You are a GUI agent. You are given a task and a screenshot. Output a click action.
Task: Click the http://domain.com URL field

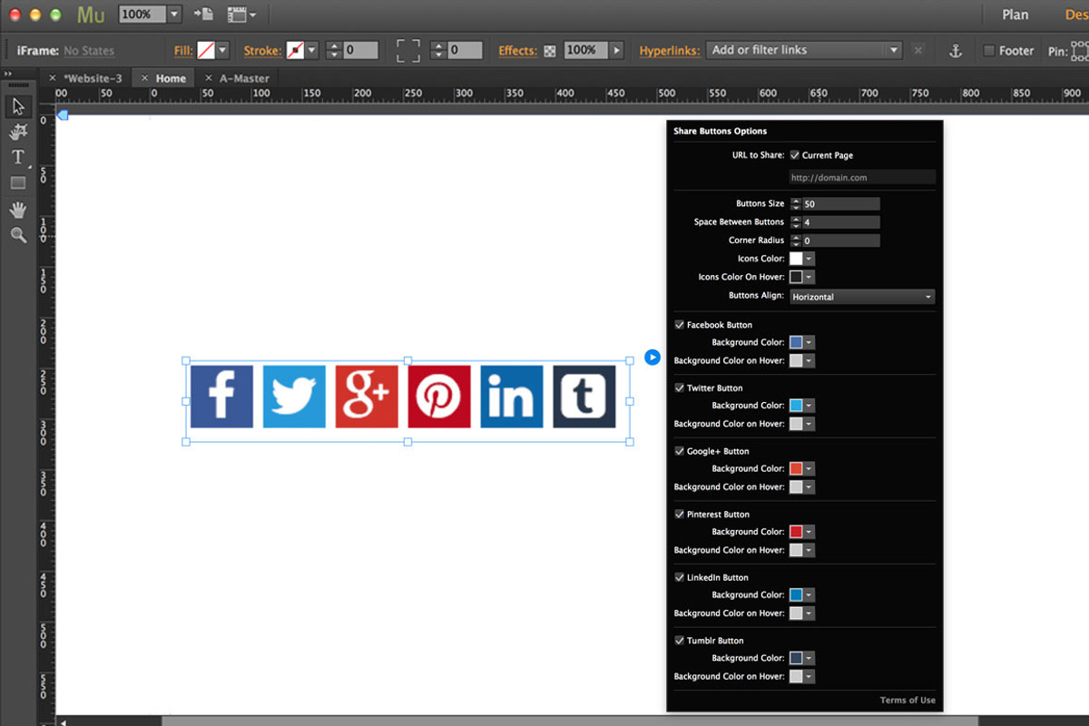click(x=862, y=178)
